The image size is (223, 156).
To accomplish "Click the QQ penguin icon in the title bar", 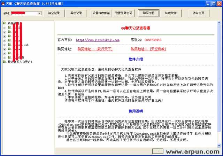I will pyautogui.click(x=3, y=3).
